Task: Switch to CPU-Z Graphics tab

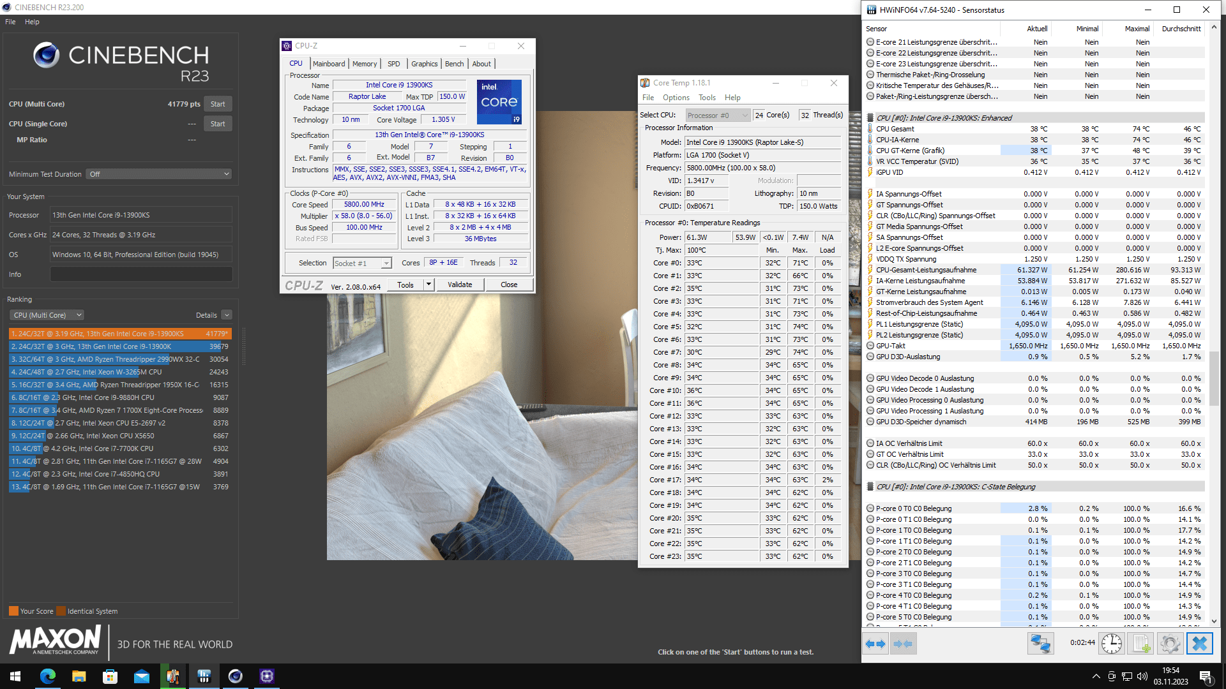Action: pyautogui.click(x=425, y=64)
